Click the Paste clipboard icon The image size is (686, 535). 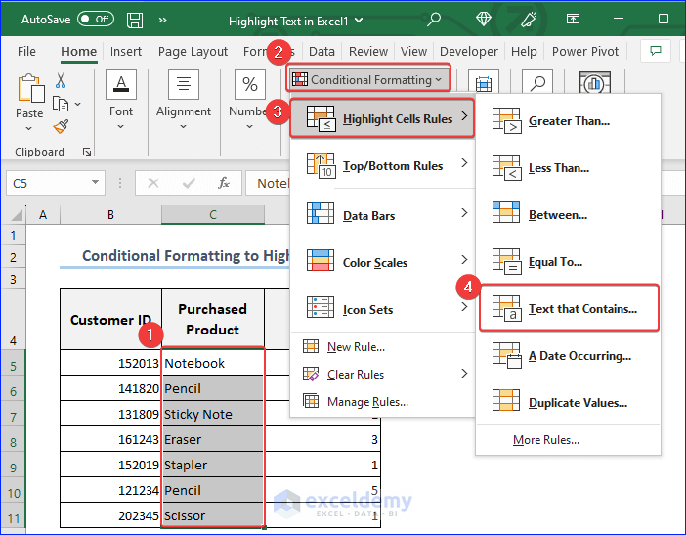click(29, 90)
